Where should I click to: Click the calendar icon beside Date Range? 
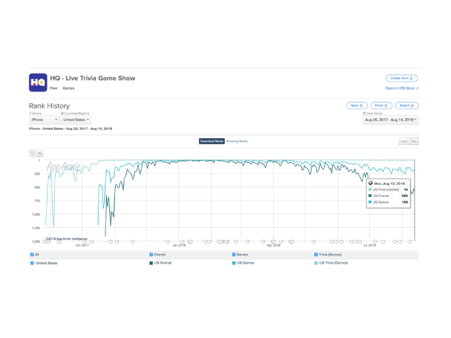coord(364,114)
